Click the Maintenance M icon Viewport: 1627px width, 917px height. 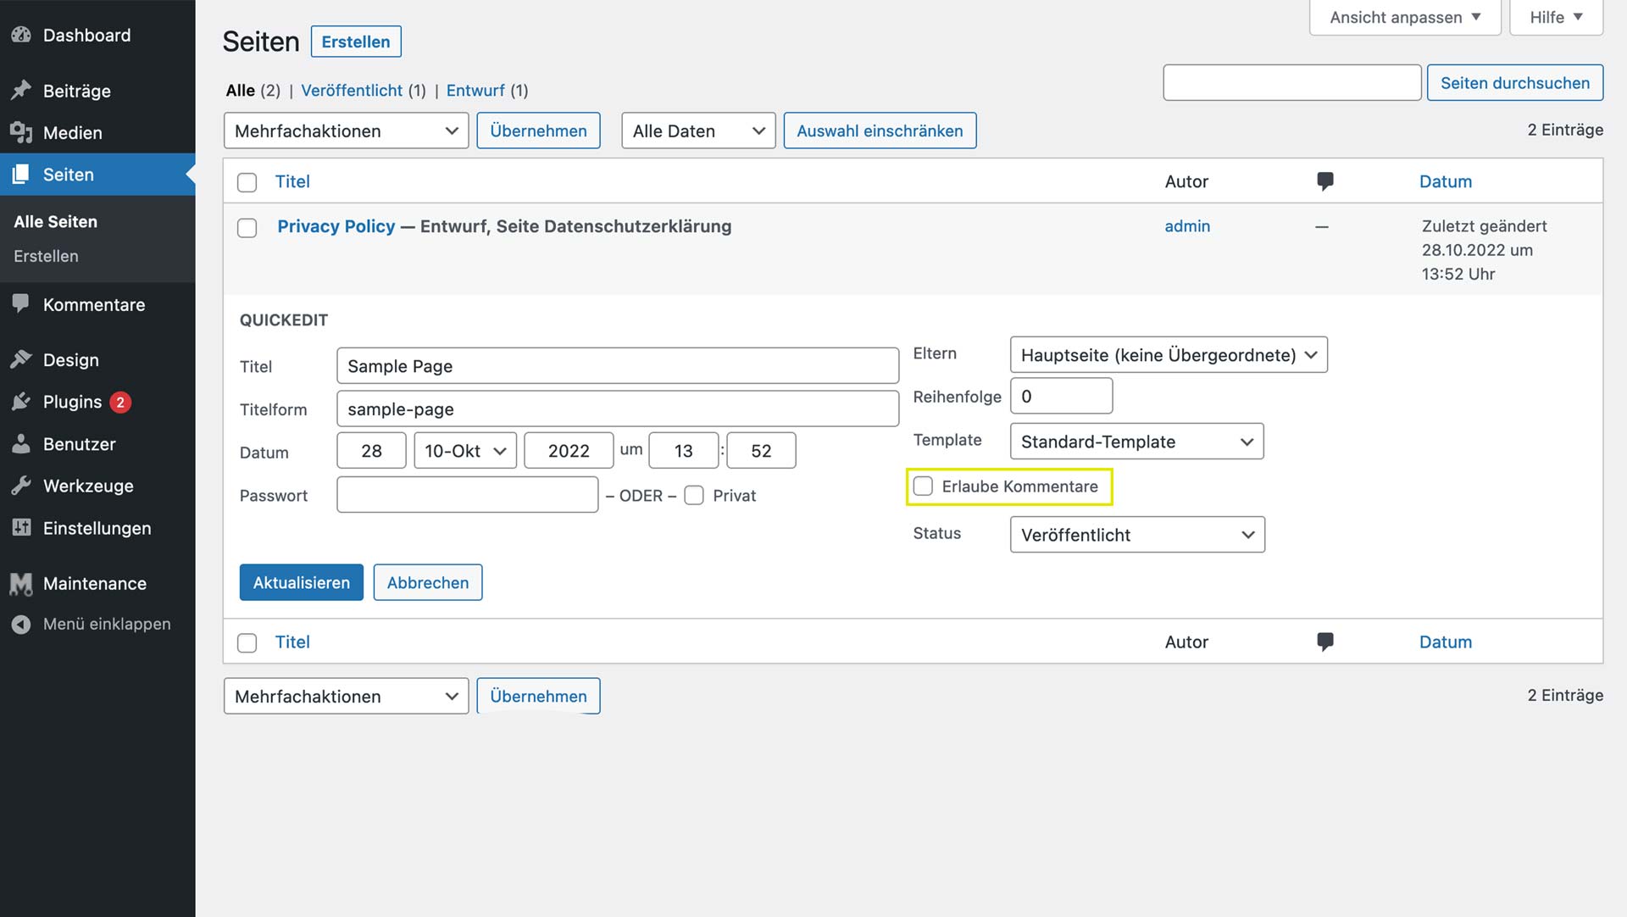coord(21,583)
